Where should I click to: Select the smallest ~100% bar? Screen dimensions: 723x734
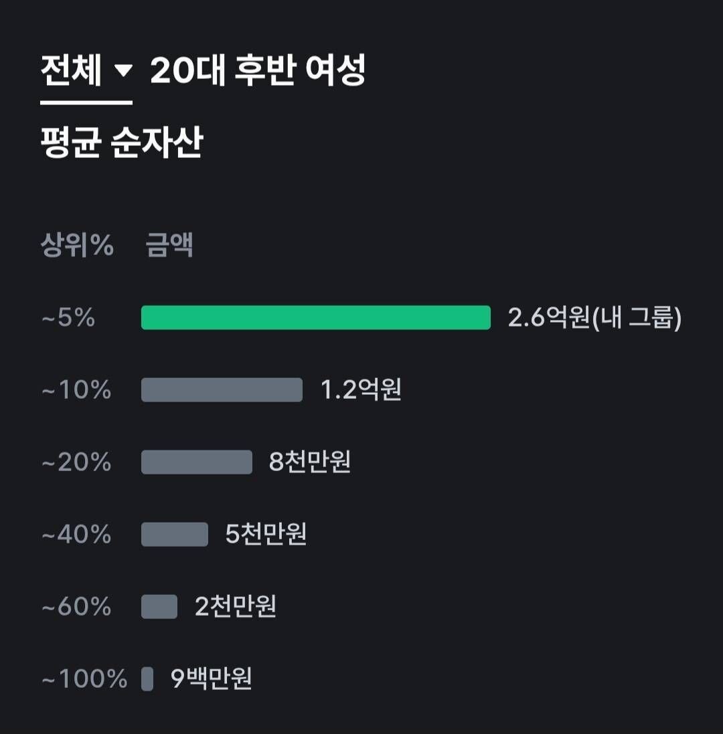[146, 678]
